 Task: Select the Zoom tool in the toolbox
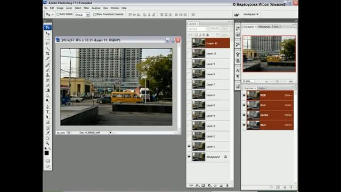tap(47, 143)
